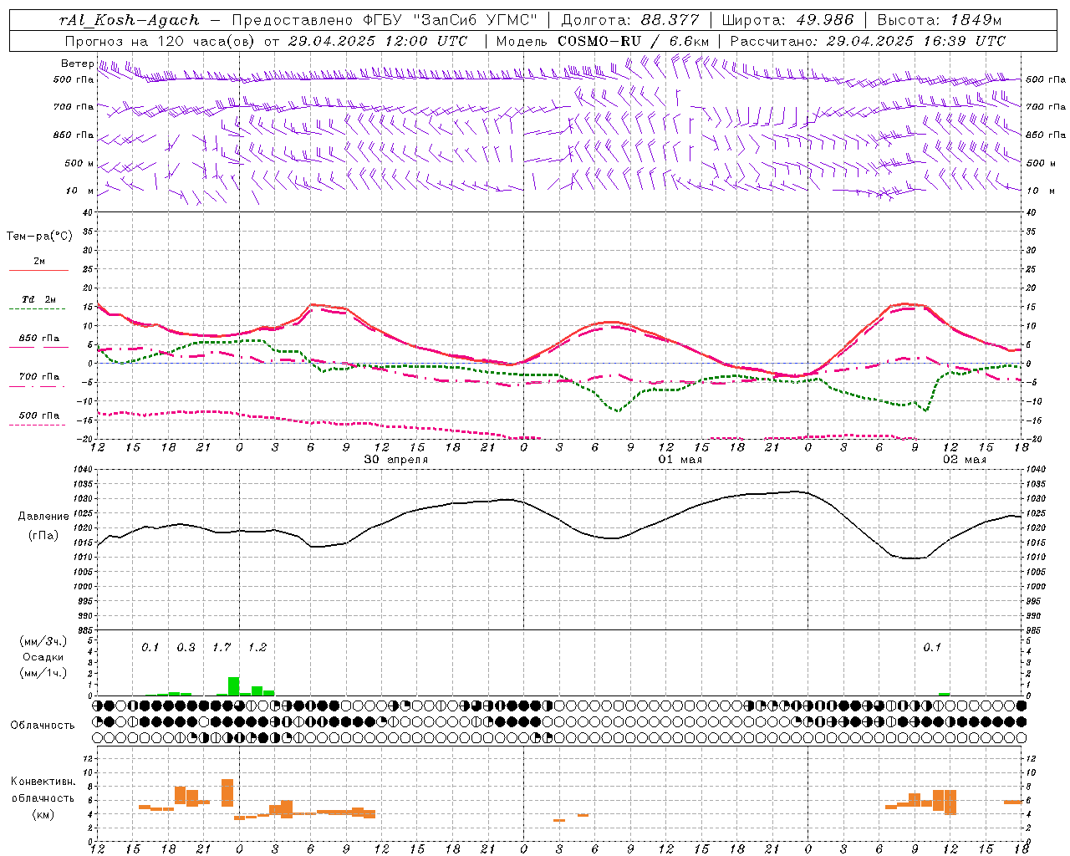Click the Конвективн. облачность label
This screenshot has height=856, width=1070.
(x=43, y=790)
